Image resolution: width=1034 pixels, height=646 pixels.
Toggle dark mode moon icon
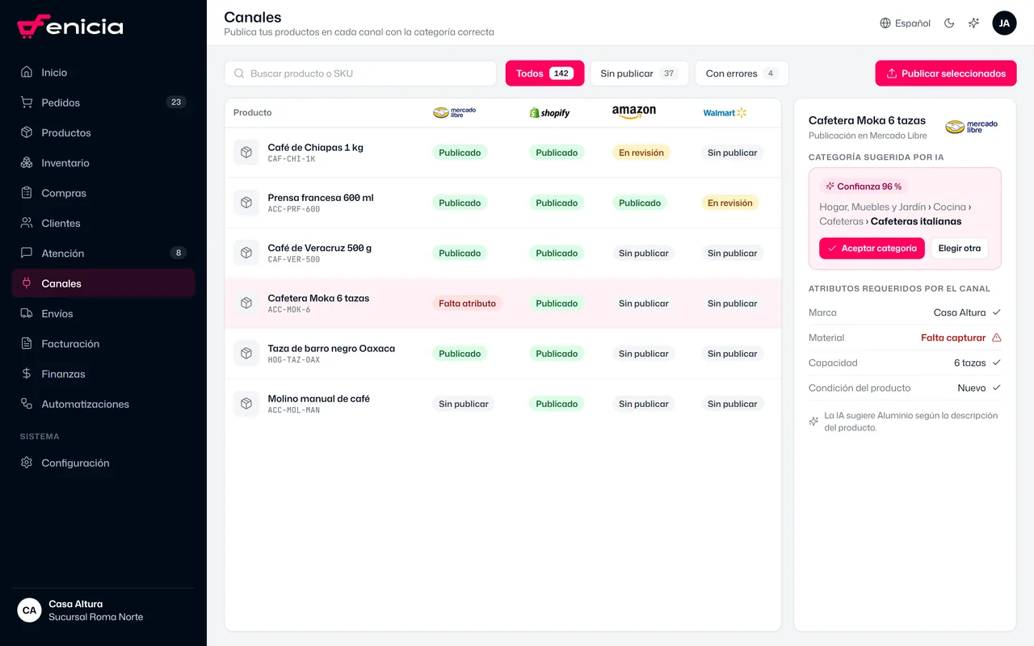click(x=949, y=23)
